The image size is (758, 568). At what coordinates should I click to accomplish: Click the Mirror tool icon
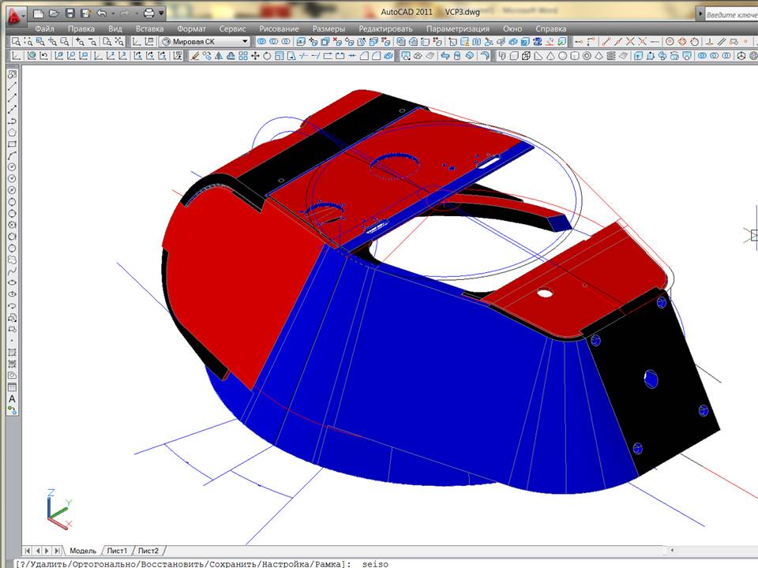click(x=219, y=56)
